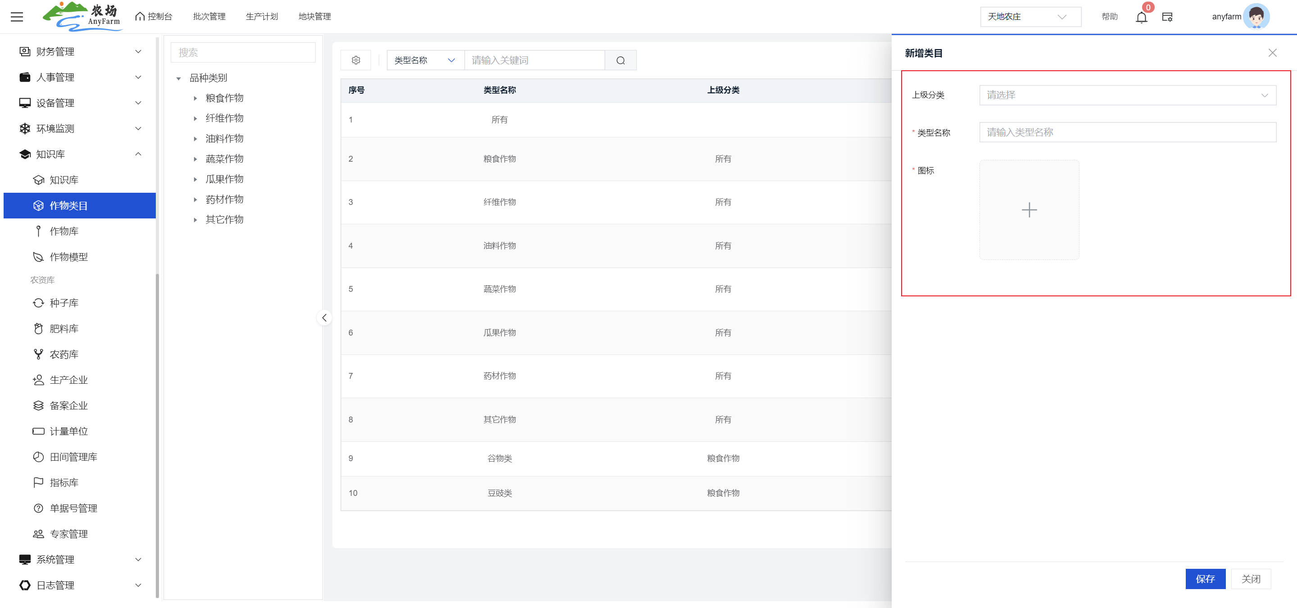
Task: Click the table settings gear icon
Action: [x=355, y=60]
